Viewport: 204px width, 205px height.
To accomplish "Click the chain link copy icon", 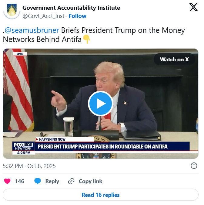I will tap(71, 181).
